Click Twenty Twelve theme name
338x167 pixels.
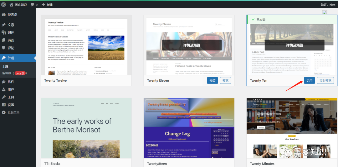coord(55,80)
